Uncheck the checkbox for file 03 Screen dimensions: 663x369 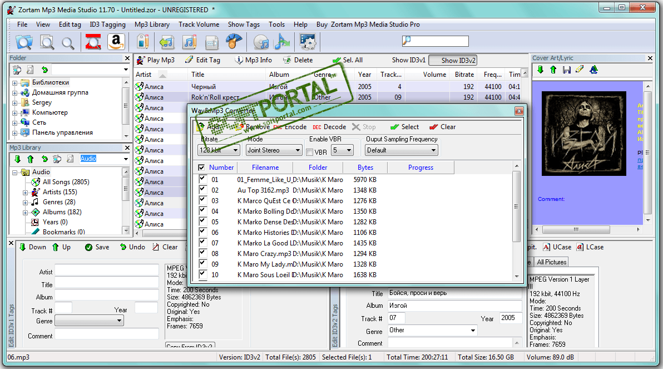[x=202, y=200]
